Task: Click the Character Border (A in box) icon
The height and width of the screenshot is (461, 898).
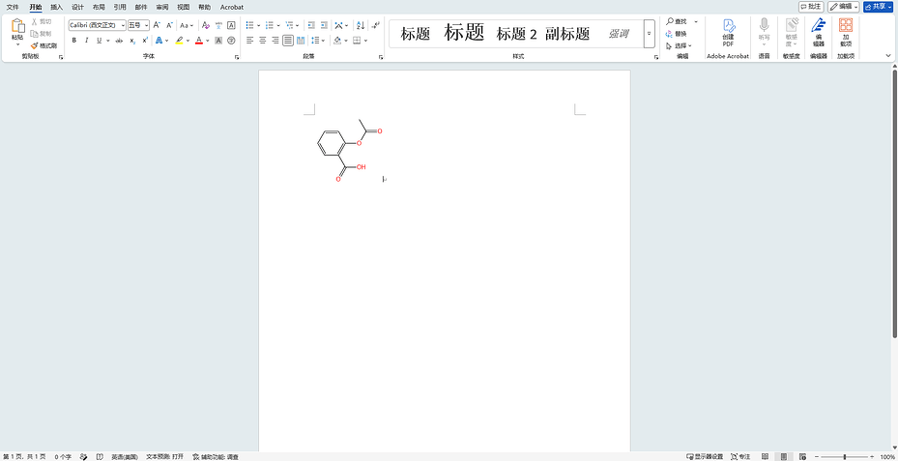Action: point(231,25)
